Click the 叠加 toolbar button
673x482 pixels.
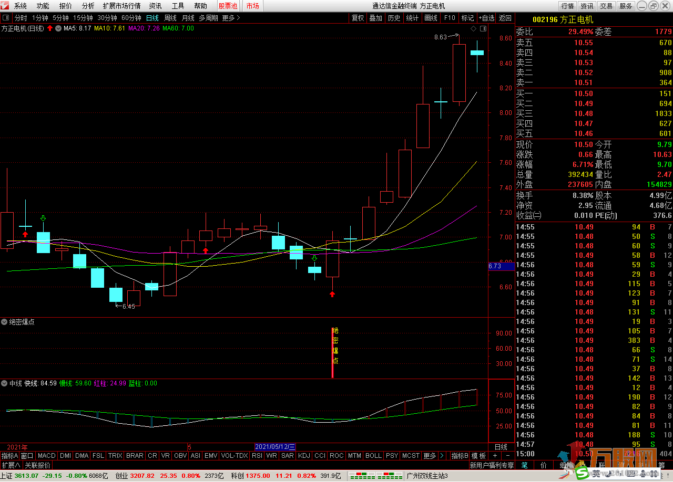tap(376, 18)
